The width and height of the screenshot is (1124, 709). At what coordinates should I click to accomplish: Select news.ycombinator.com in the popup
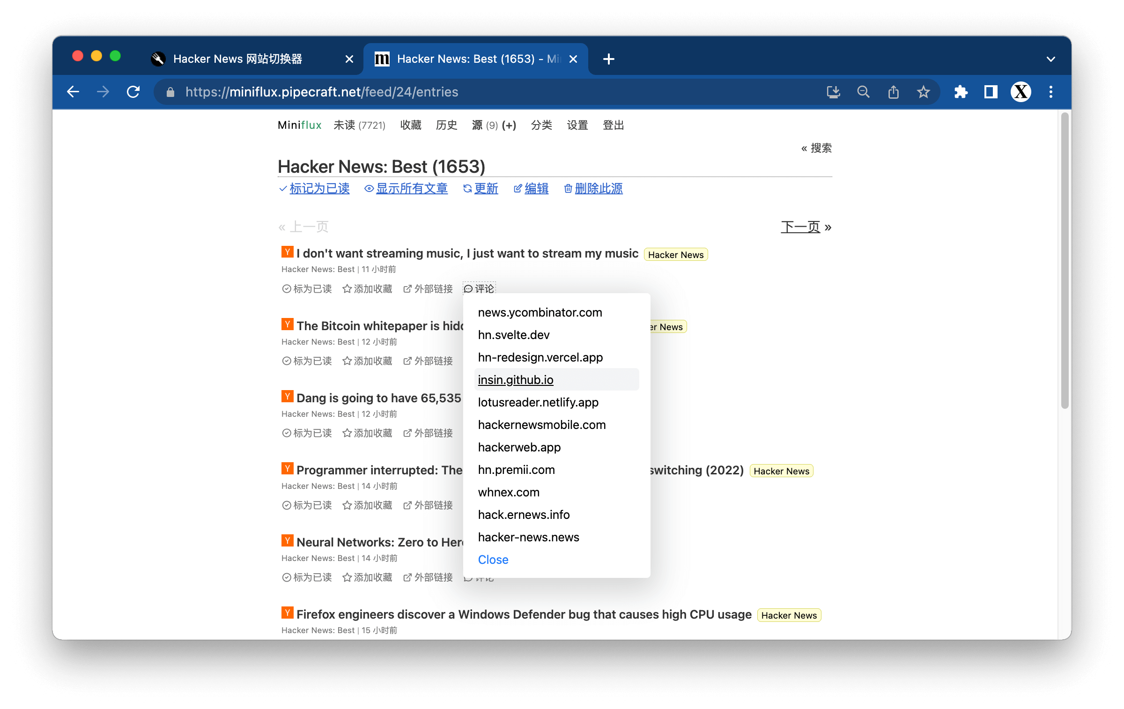point(556,312)
